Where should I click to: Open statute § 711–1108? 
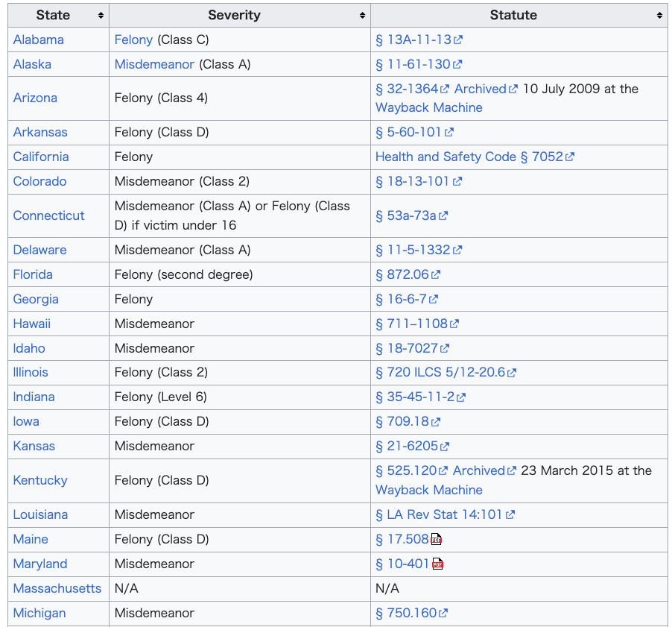pos(412,324)
